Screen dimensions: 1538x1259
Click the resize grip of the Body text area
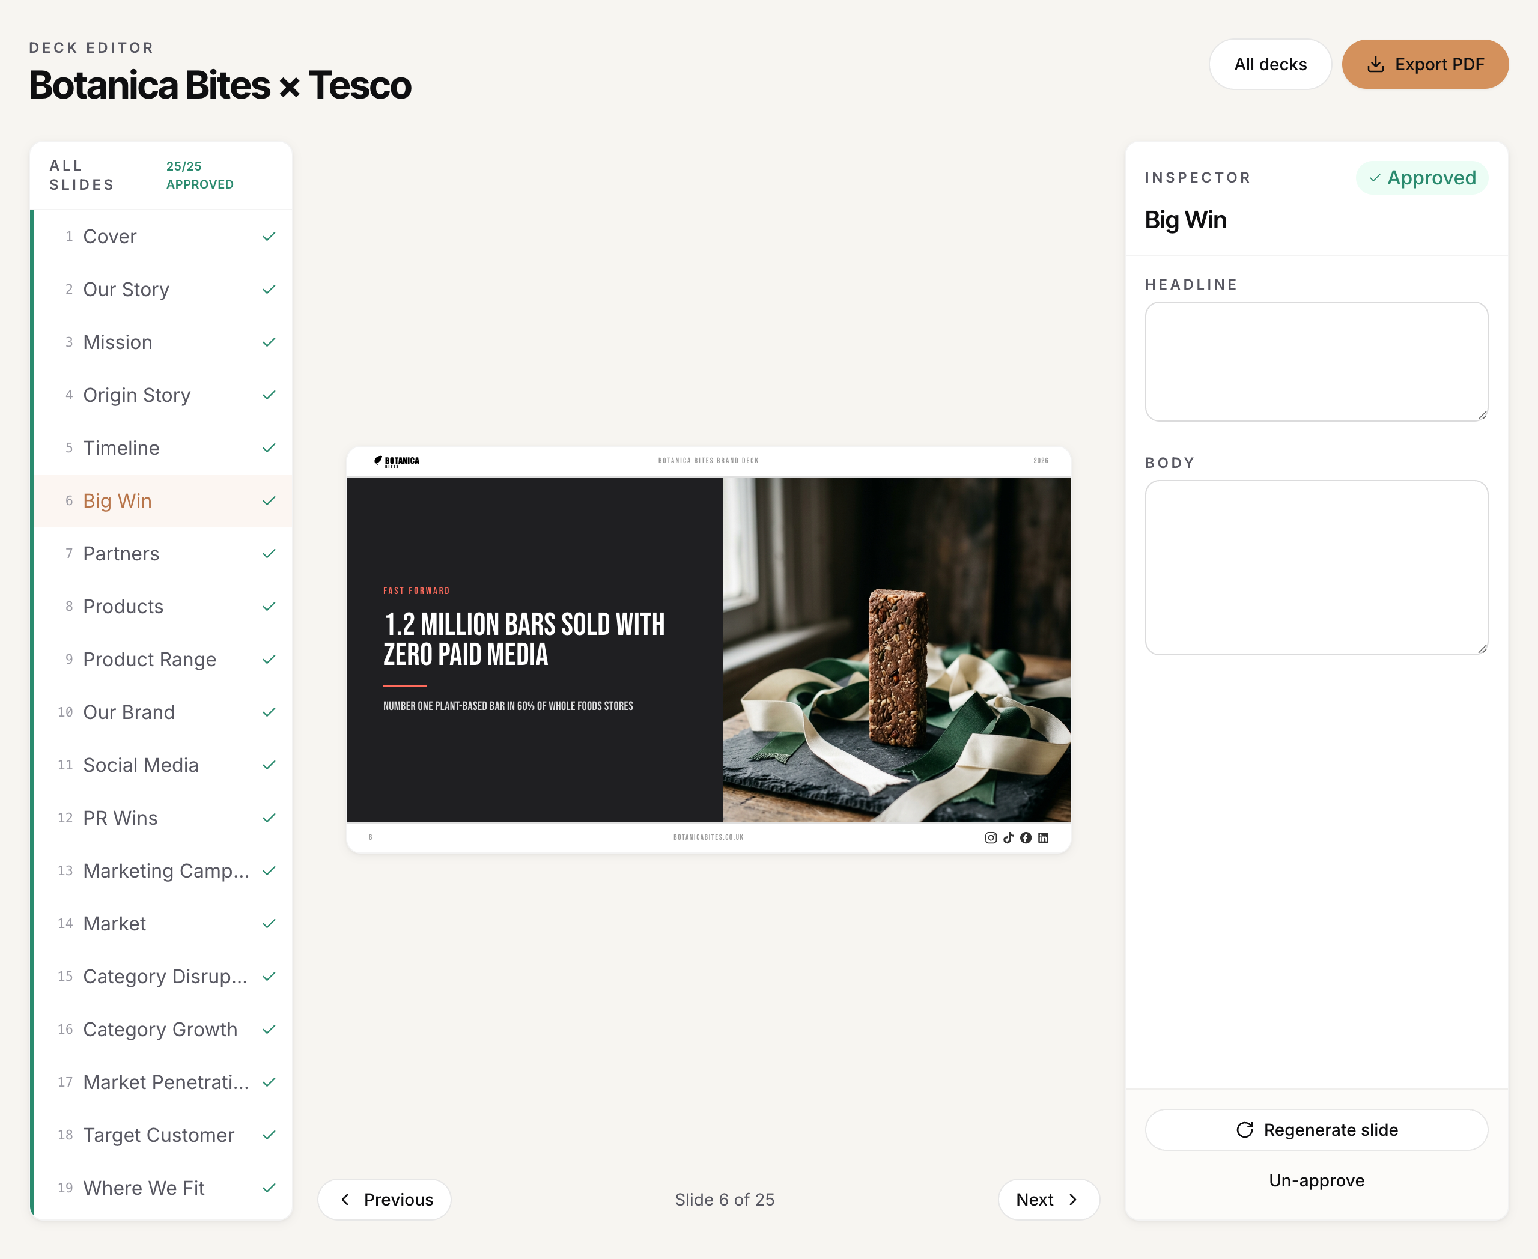click(x=1482, y=649)
